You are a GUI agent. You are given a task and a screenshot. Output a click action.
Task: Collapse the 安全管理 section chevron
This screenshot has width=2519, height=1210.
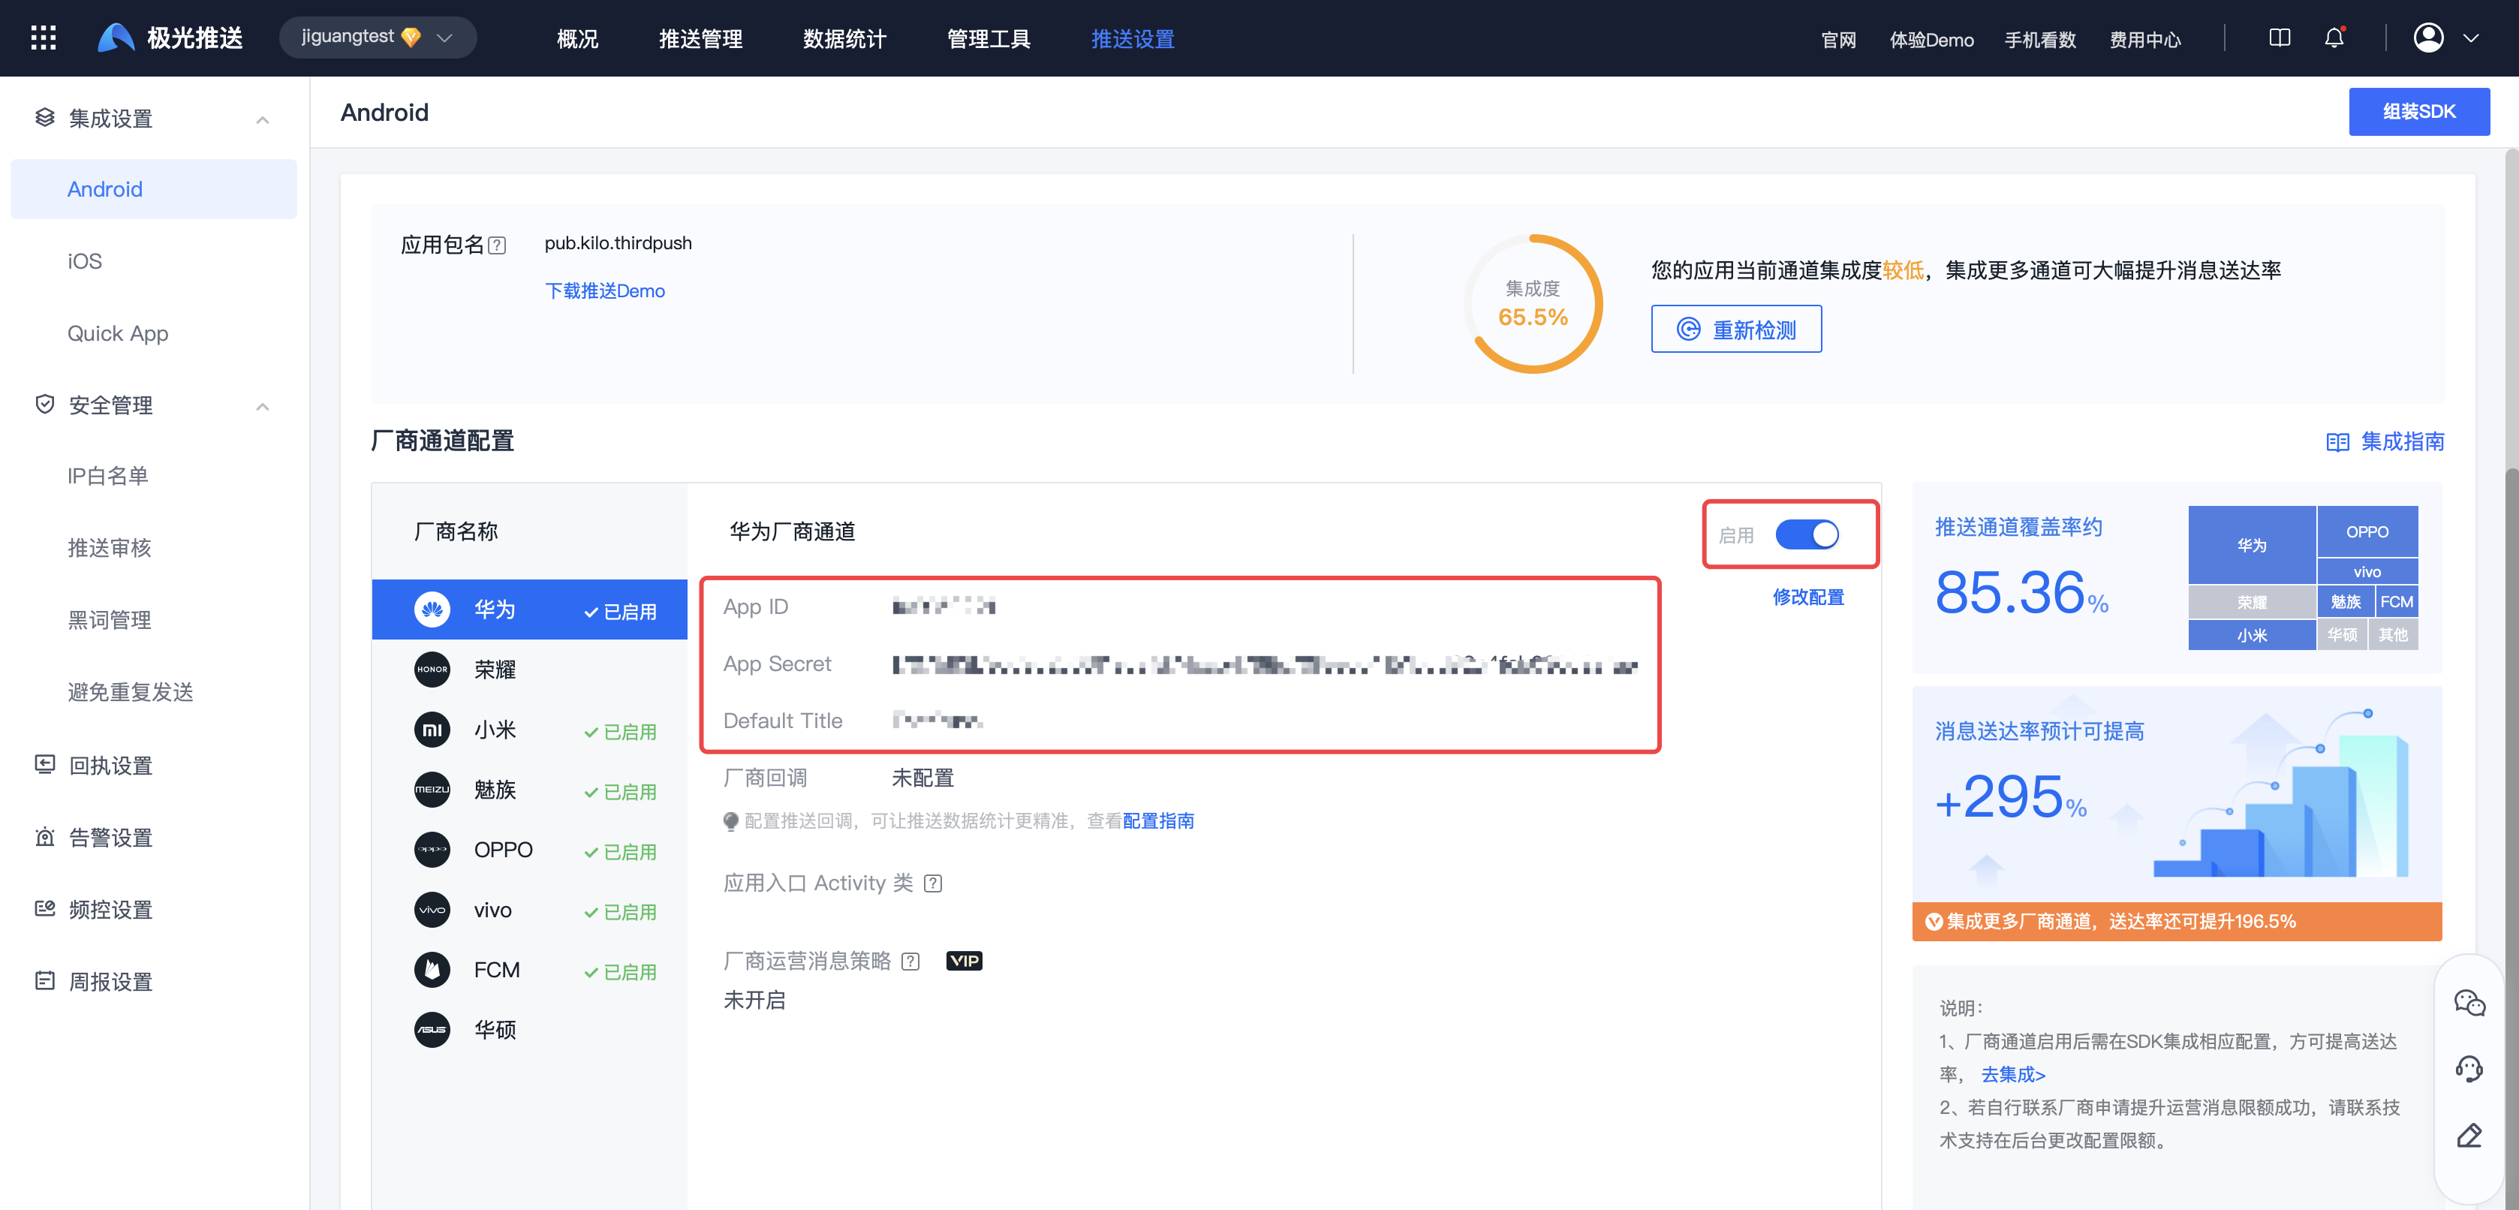[262, 406]
